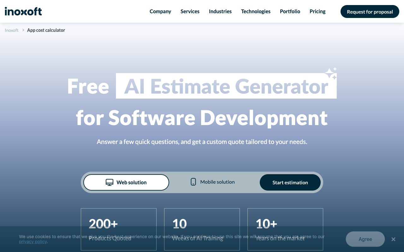Click the 200+ products quoted card
The image size is (404, 252).
(x=119, y=229)
